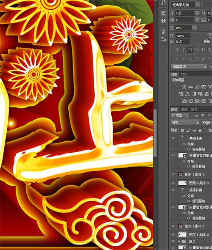Image resolution: width=212 pixels, height=250 pixels.
Task: Add a Threshold adjustment
Action: (x=197, y=101)
